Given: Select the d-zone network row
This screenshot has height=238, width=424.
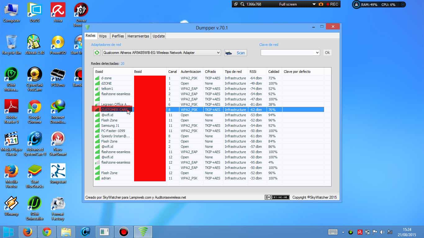Looking at the screenshot, I should click(209, 78).
